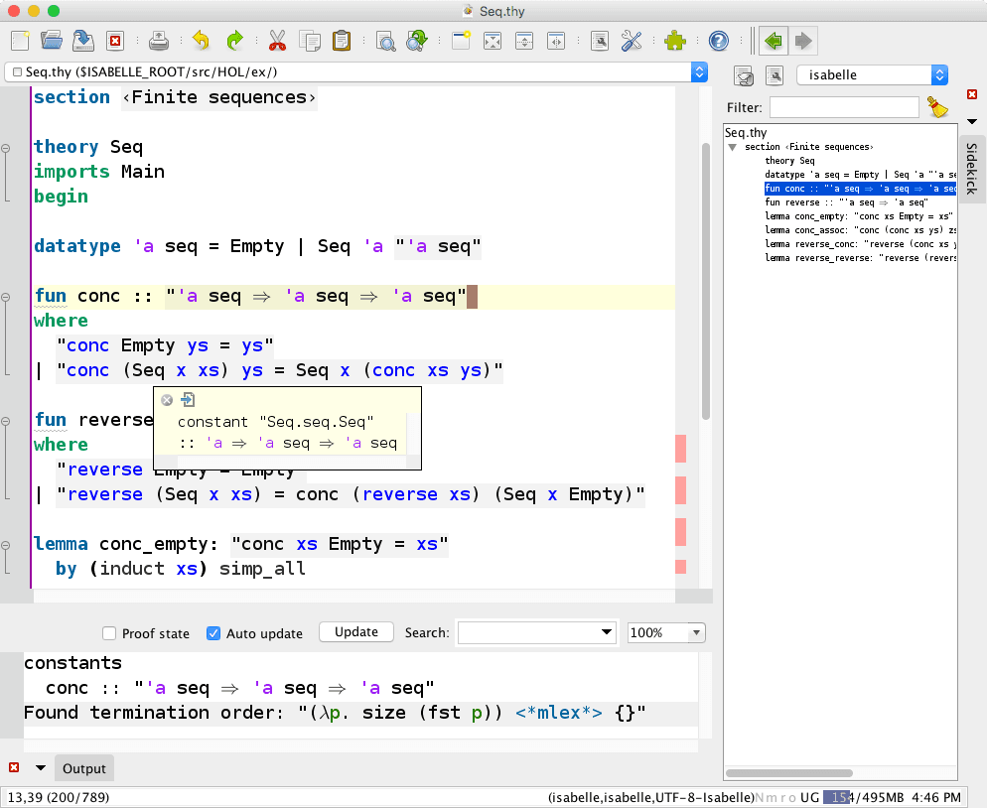Enable the Proof state checkbox
Screen dimensions: 987x808
click(x=109, y=632)
